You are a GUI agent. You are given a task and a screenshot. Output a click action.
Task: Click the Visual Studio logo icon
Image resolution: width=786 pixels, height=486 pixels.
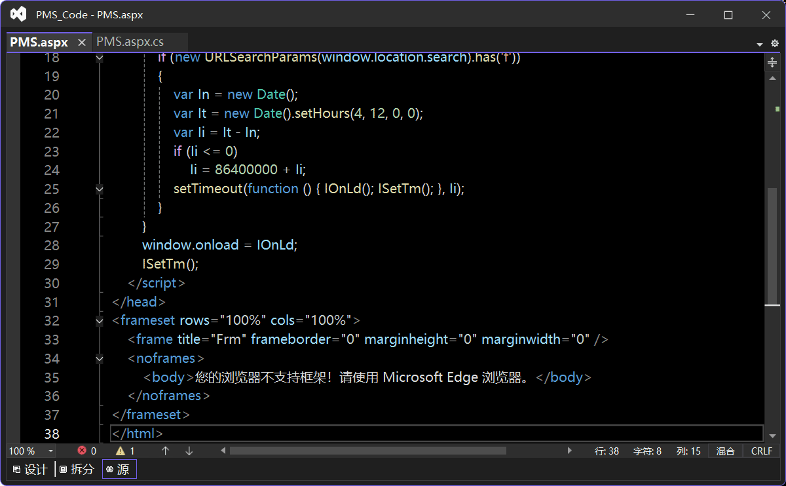click(18, 14)
